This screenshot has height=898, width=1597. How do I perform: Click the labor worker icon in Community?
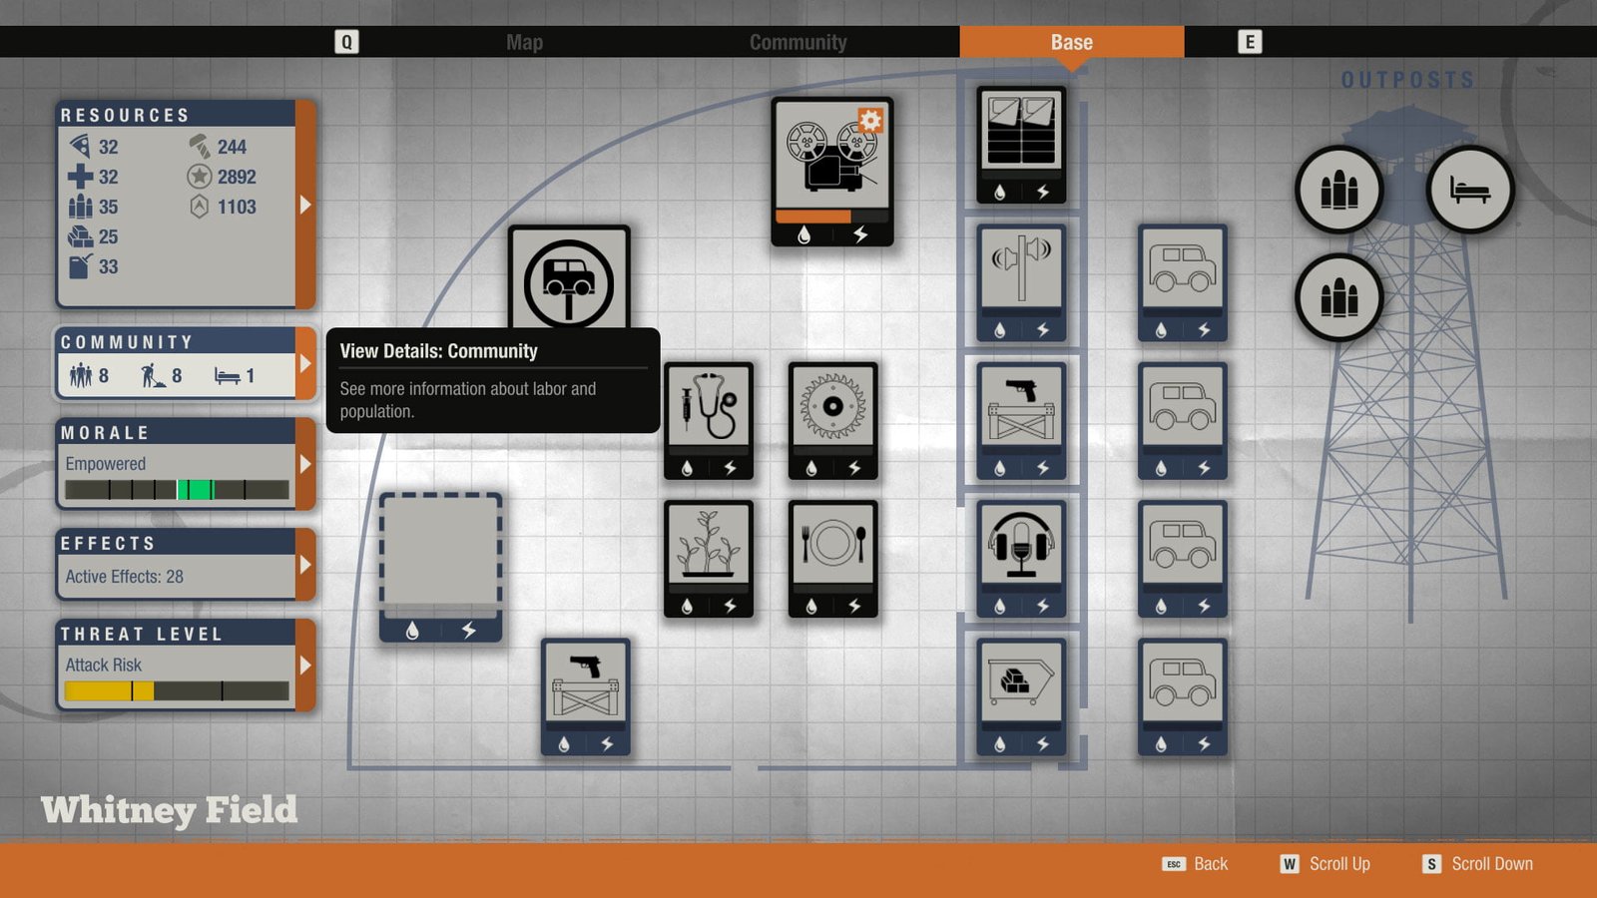coord(153,375)
